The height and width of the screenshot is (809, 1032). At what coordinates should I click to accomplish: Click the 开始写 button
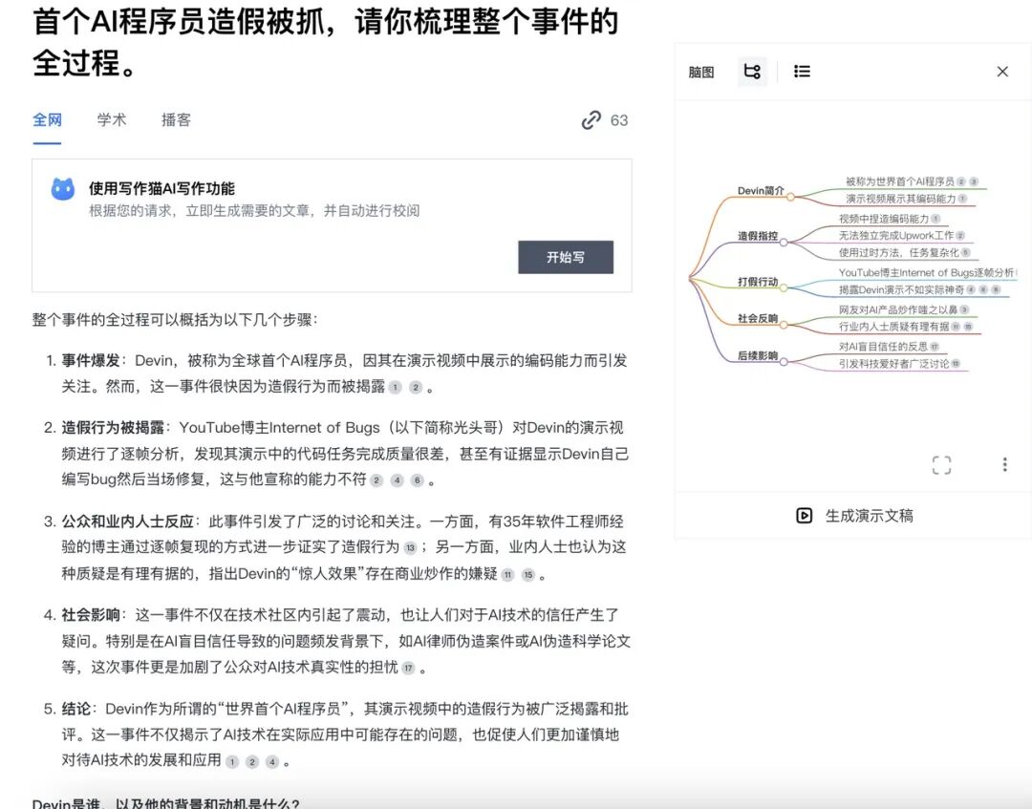[x=566, y=257]
